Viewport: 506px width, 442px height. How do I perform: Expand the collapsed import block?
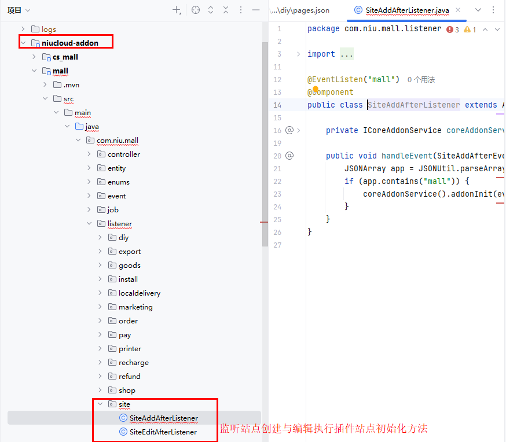click(298, 54)
